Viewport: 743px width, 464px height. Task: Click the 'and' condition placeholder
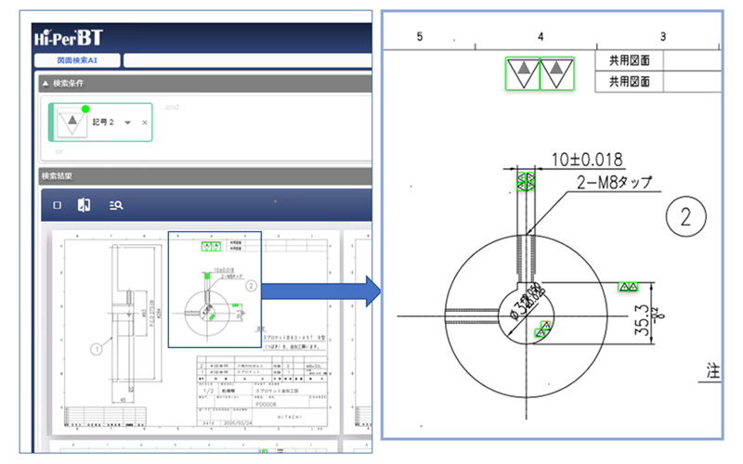click(171, 107)
